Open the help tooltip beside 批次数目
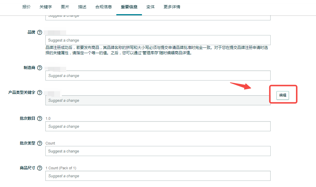The image size is (316, 187). [x=40, y=118]
